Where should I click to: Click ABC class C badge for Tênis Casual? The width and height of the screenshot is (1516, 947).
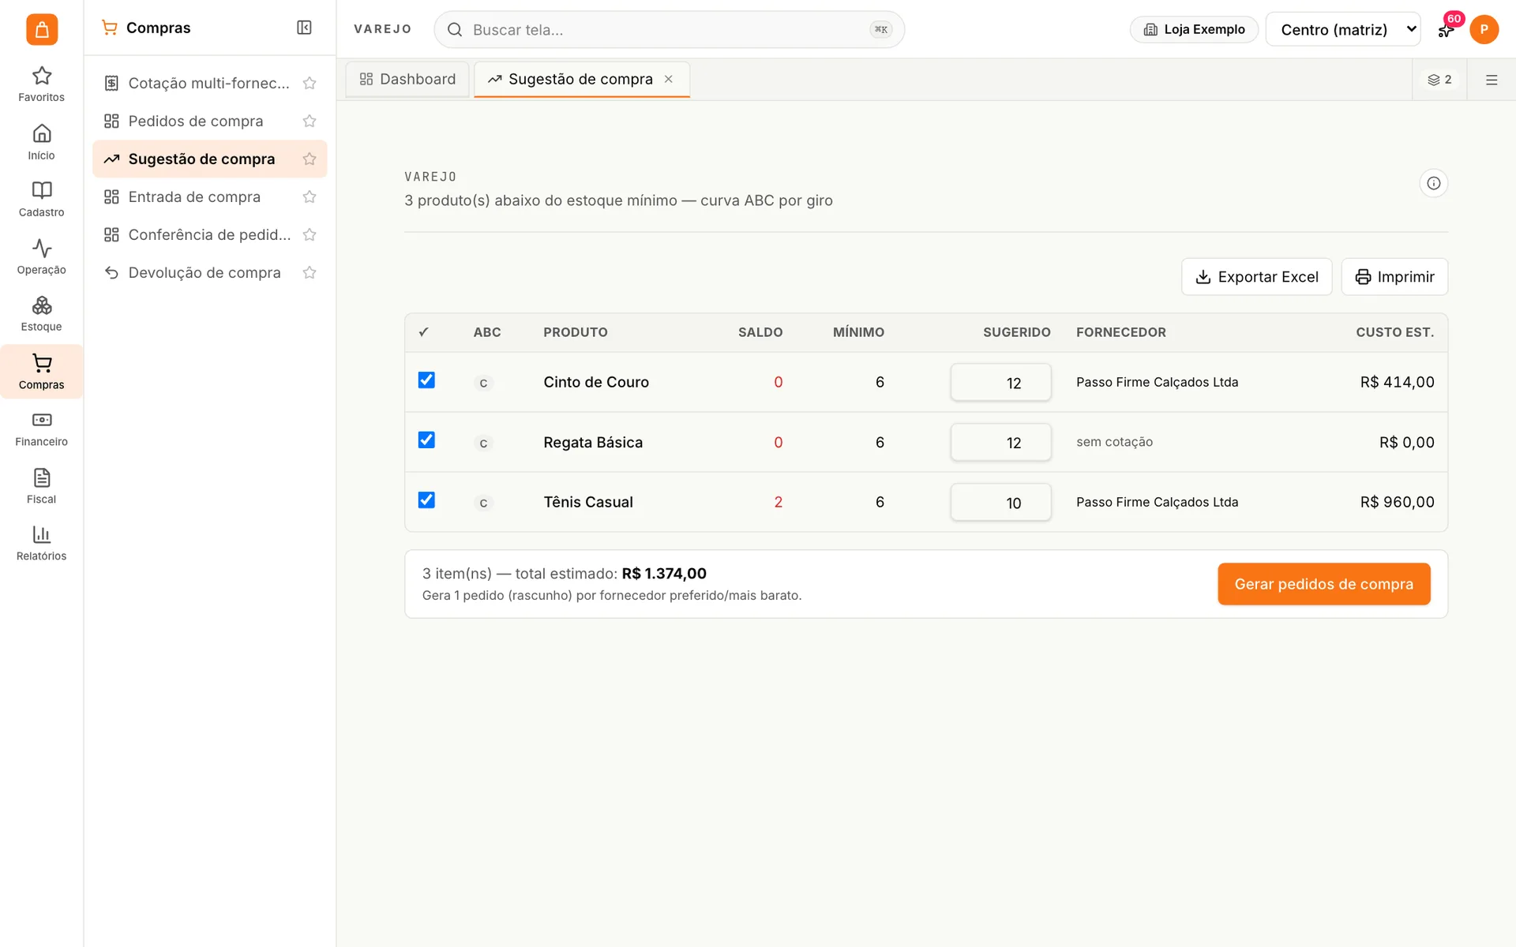[484, 503]
